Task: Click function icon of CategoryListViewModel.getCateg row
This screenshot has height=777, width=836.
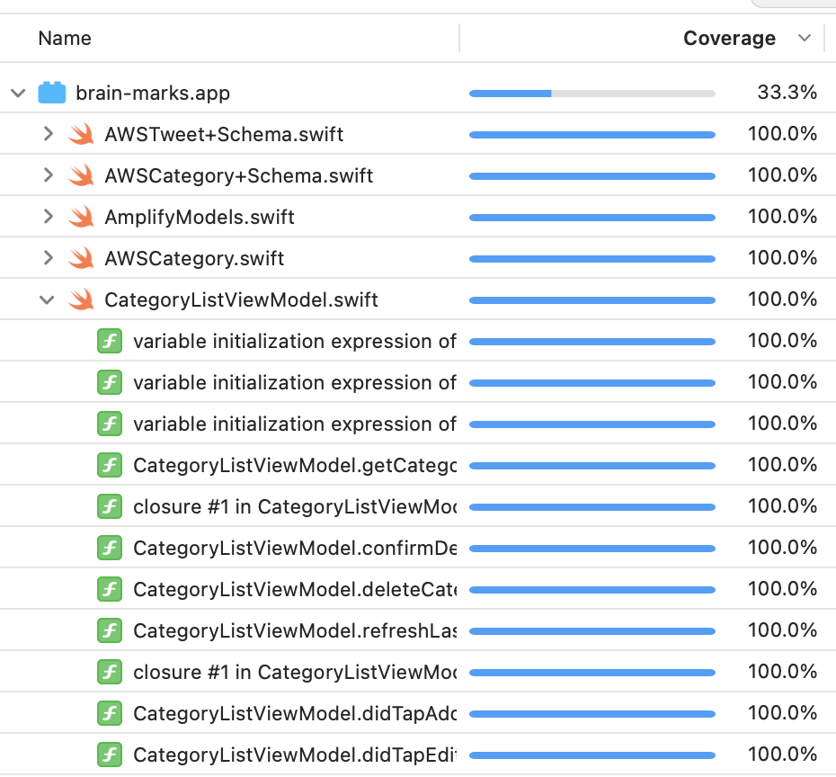Action: [x=110, y=465]
